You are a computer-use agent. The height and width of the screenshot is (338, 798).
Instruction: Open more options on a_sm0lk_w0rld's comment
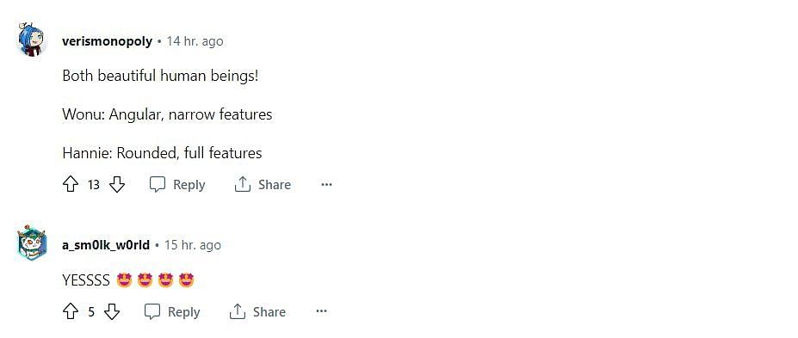(x=322, y=311)
